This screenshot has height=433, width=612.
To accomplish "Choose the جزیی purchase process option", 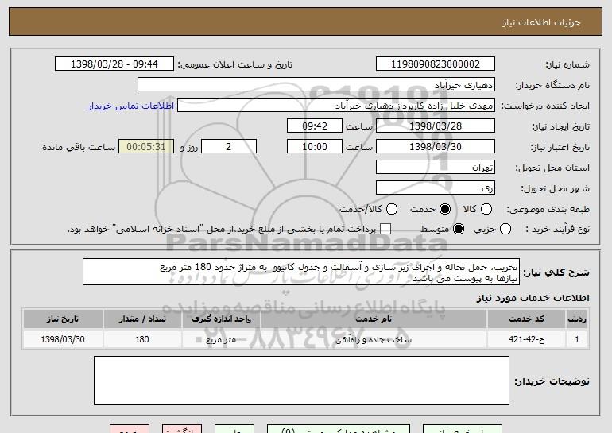I will (505, 229).
